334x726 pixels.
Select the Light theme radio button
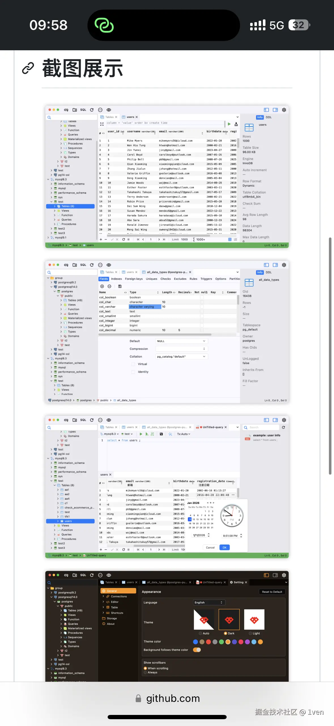tap(250, 633)
